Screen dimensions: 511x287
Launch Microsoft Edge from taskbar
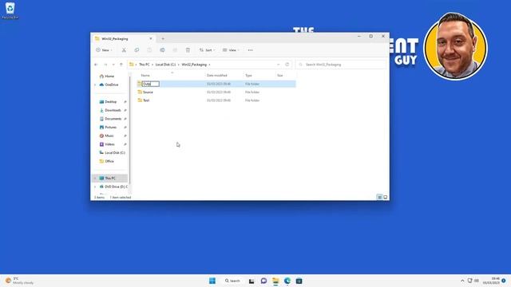[x=287, y=281]
